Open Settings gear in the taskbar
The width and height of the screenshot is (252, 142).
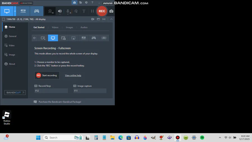194,138
